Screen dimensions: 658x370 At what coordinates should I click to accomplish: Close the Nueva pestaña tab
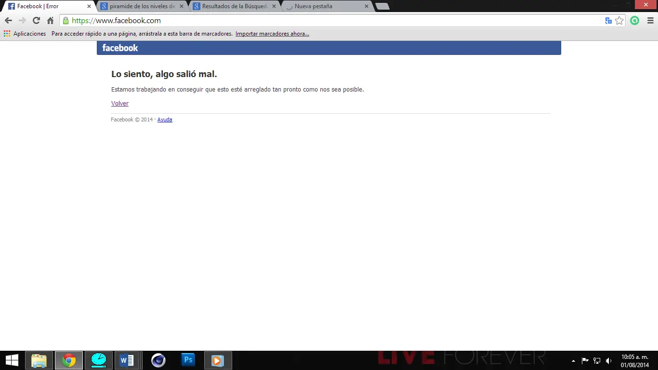pyautogui.click(x=367, y=6)
